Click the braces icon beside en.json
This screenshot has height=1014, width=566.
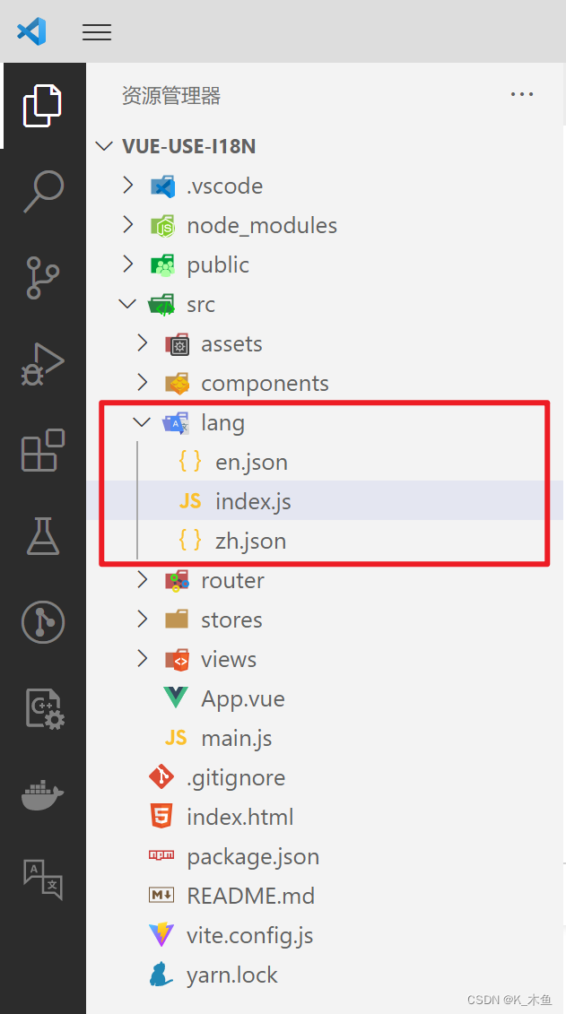click(x=190, y=461)
